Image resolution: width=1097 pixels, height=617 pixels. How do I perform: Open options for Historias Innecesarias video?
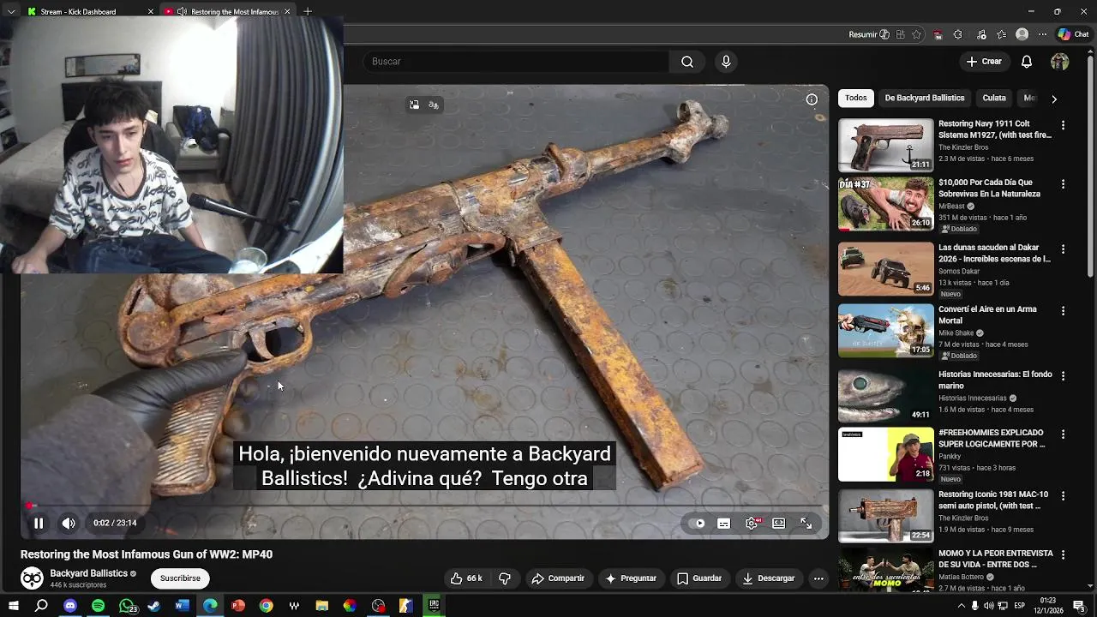1063,376
